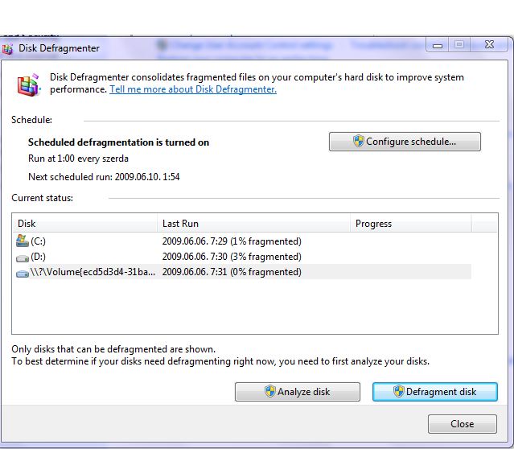The image size is (514, 449).
Task: Select the (C:) disk label
Action: point(38,241)
